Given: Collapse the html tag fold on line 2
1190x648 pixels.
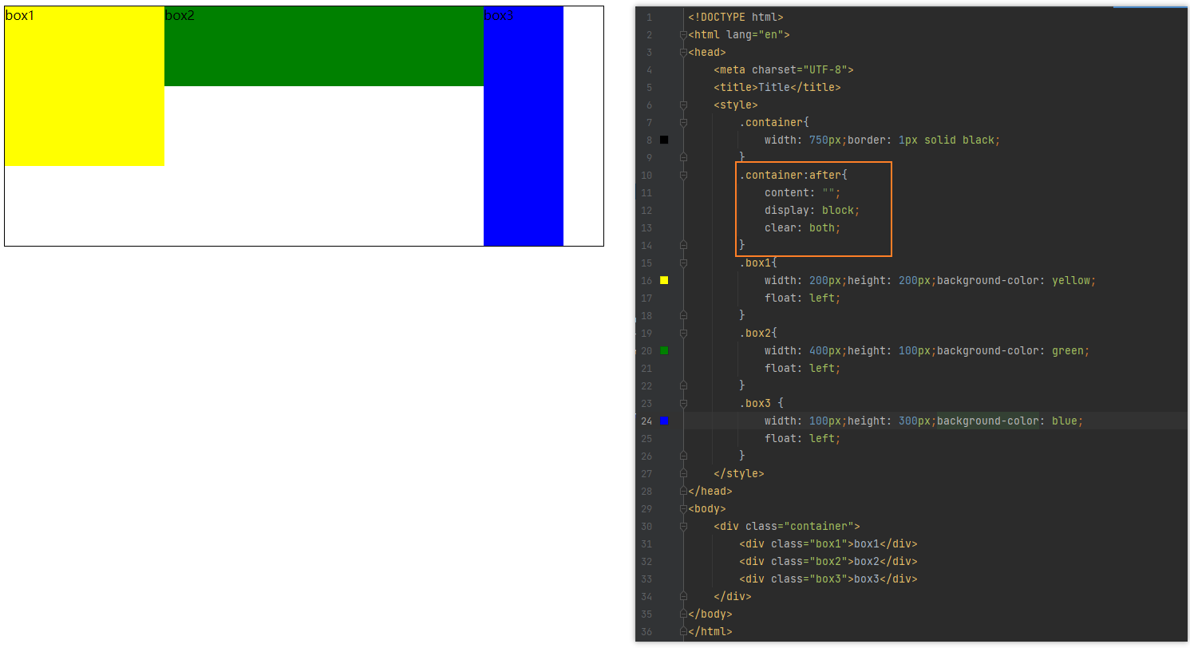Looking at the screenshot, I should click(x=683, y=34).
